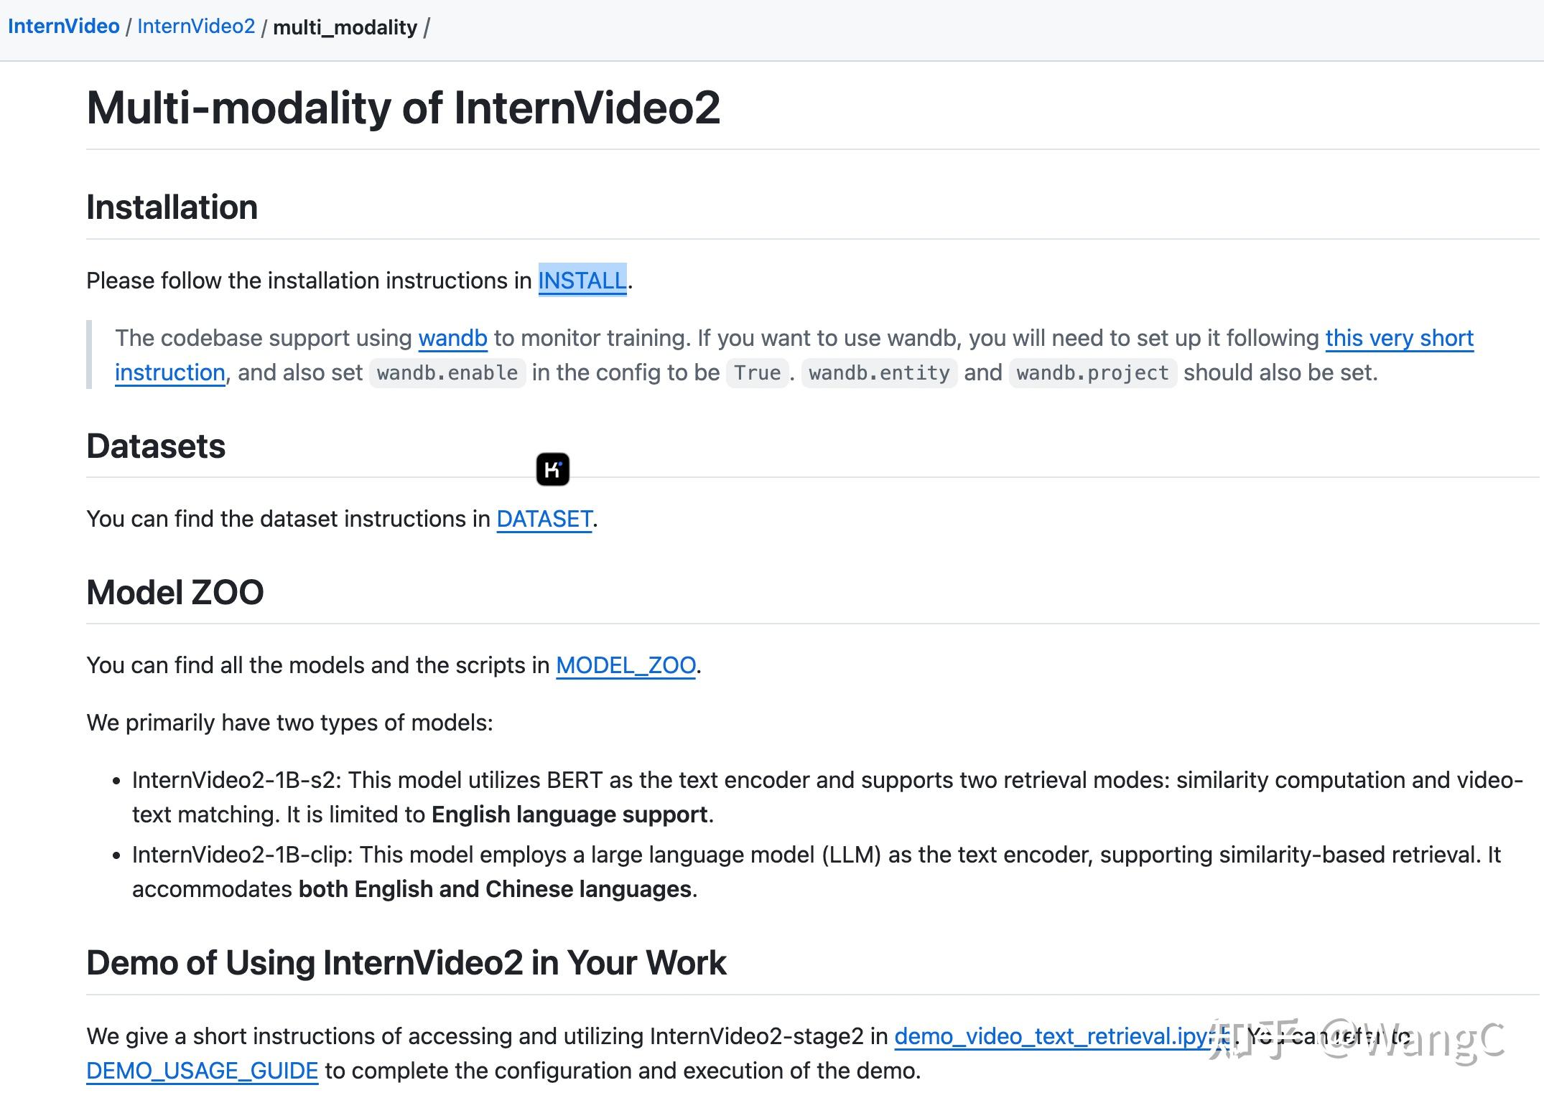Open the wandb link

point(452,338)
